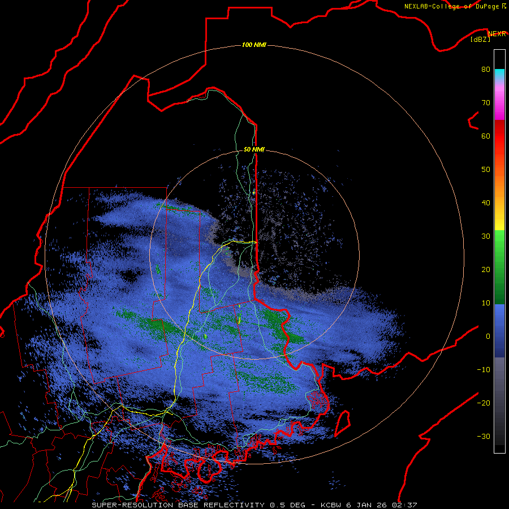Click the -20 value on the dBZ scale

[484, 403]
